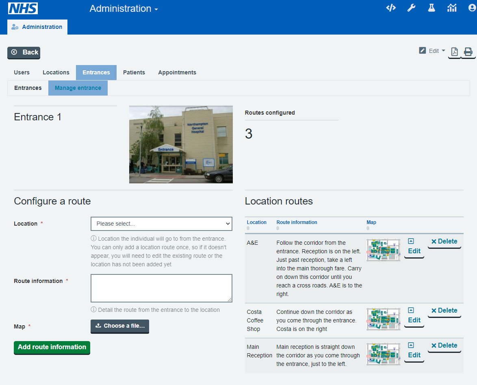Open the chart analytics icon
Viewport: 477px width, 385px height.
click(x=452, y=8)
